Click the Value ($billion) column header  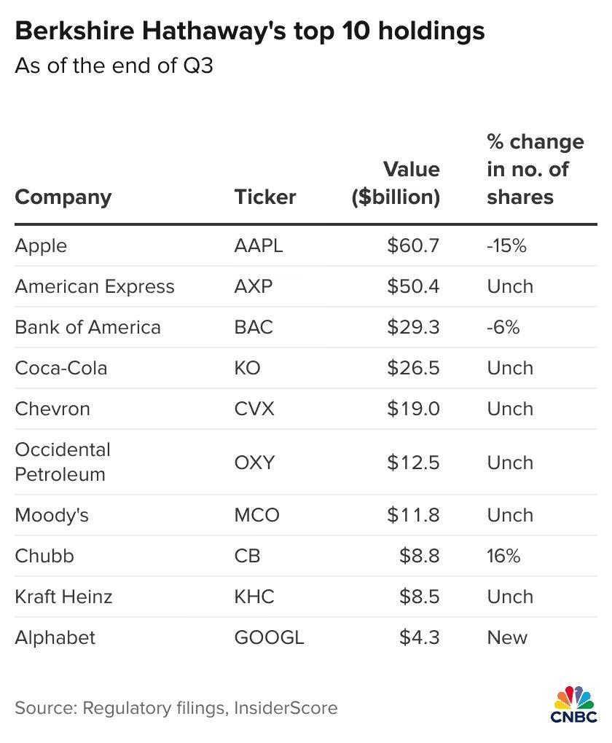tap(396, 184)
